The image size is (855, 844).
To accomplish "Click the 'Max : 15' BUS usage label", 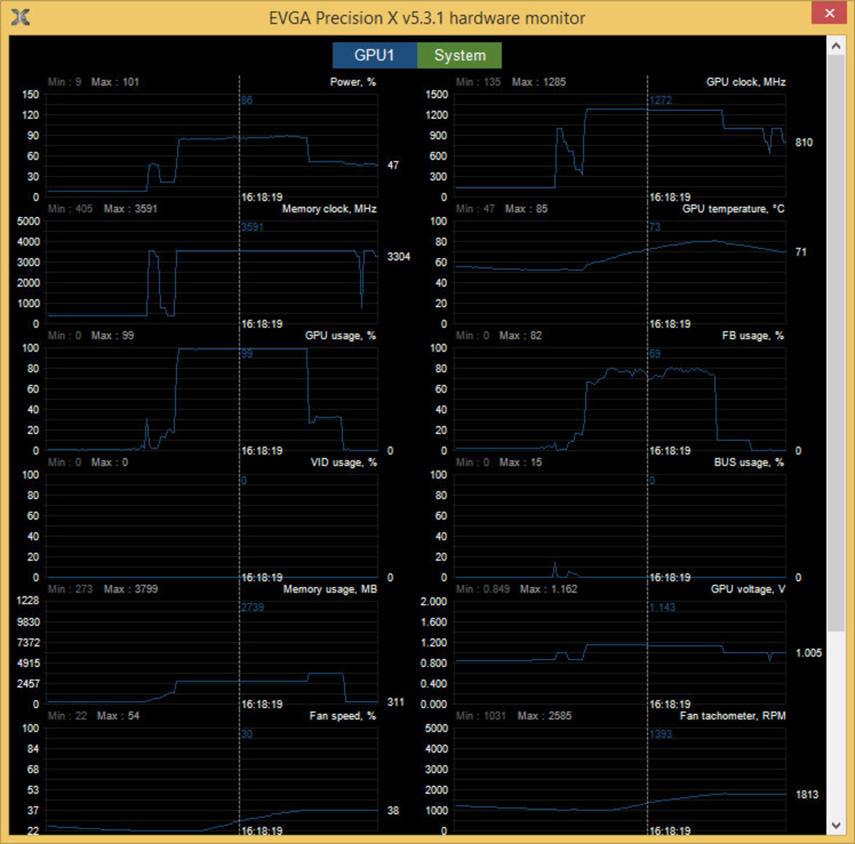I will 521,463.
